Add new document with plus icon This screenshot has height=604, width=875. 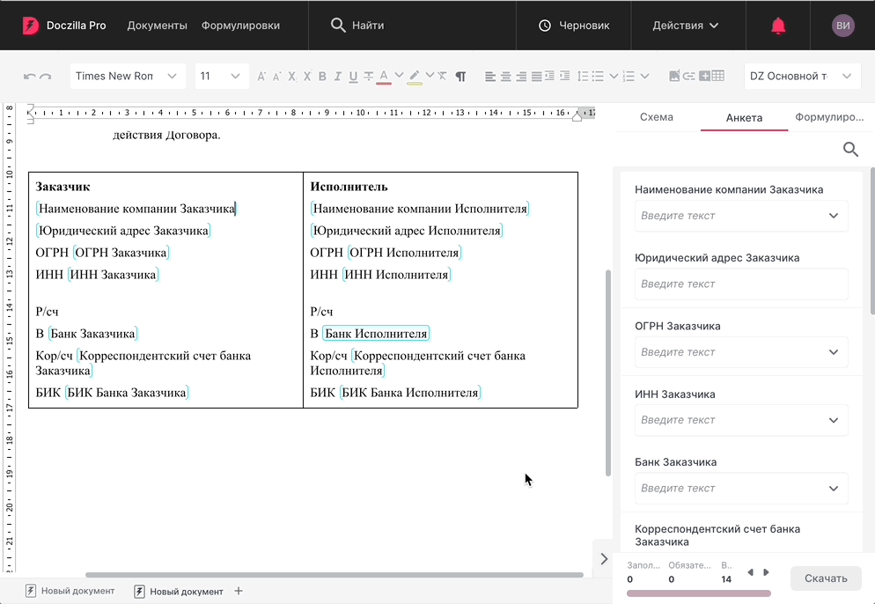click(x=239, y=592)
